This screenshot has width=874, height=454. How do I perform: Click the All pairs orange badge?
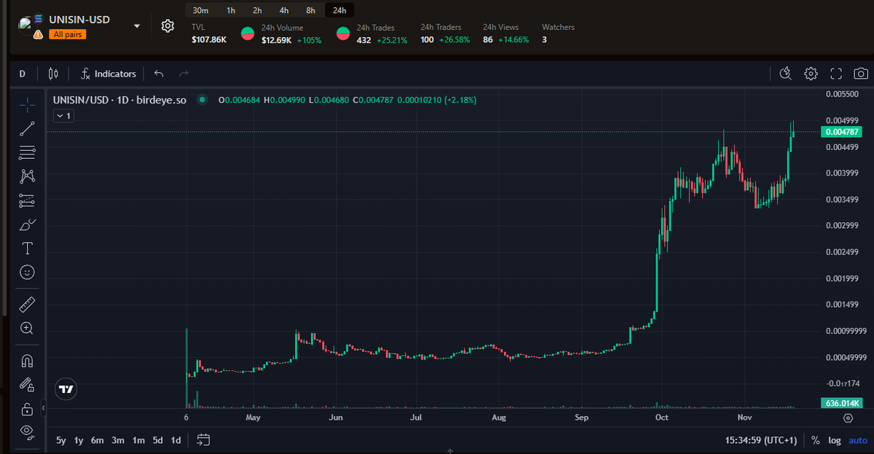point(68,34)
